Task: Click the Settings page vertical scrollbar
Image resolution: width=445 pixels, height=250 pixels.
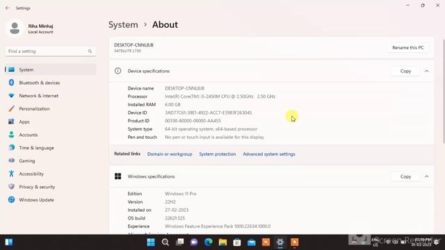Action: point(444,91)
